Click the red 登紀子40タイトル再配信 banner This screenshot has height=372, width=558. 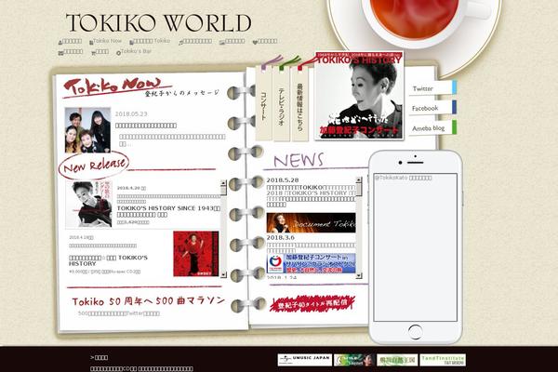coord(312,304)
